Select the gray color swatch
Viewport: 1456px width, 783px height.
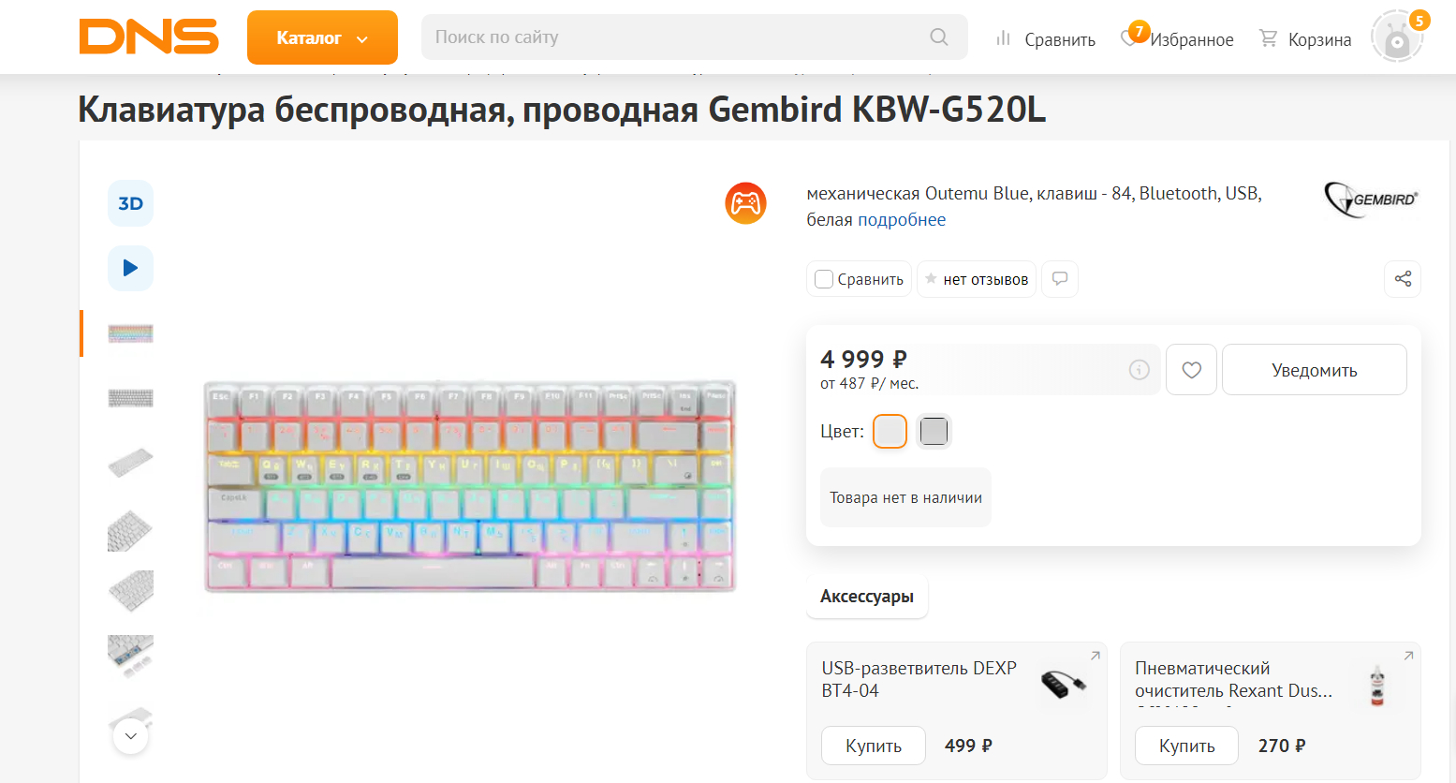click(934, 432)
